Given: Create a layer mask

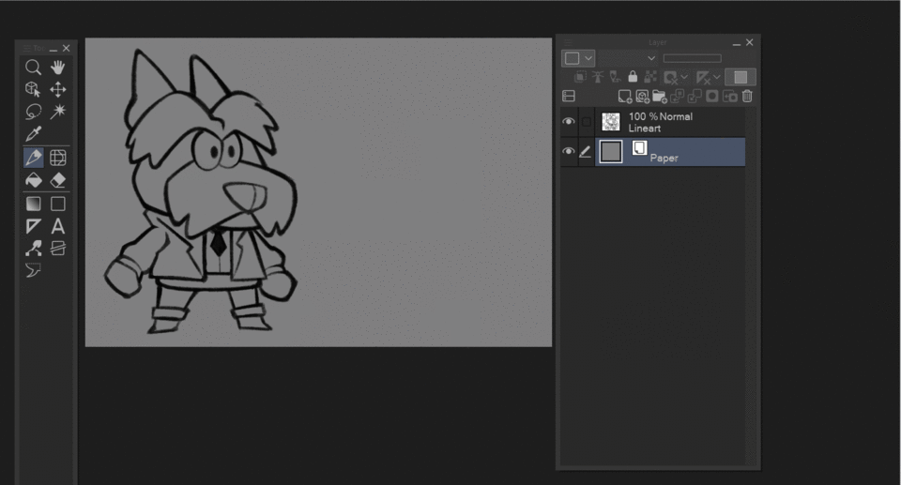Looking at the screenshot, I should [712, 96].
